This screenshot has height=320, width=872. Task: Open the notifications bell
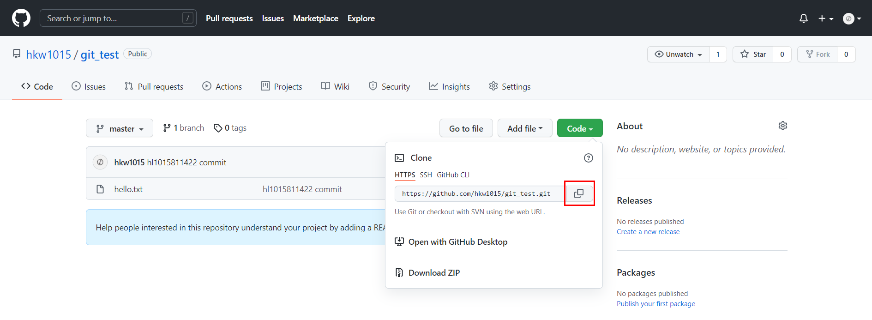[803, 18]
